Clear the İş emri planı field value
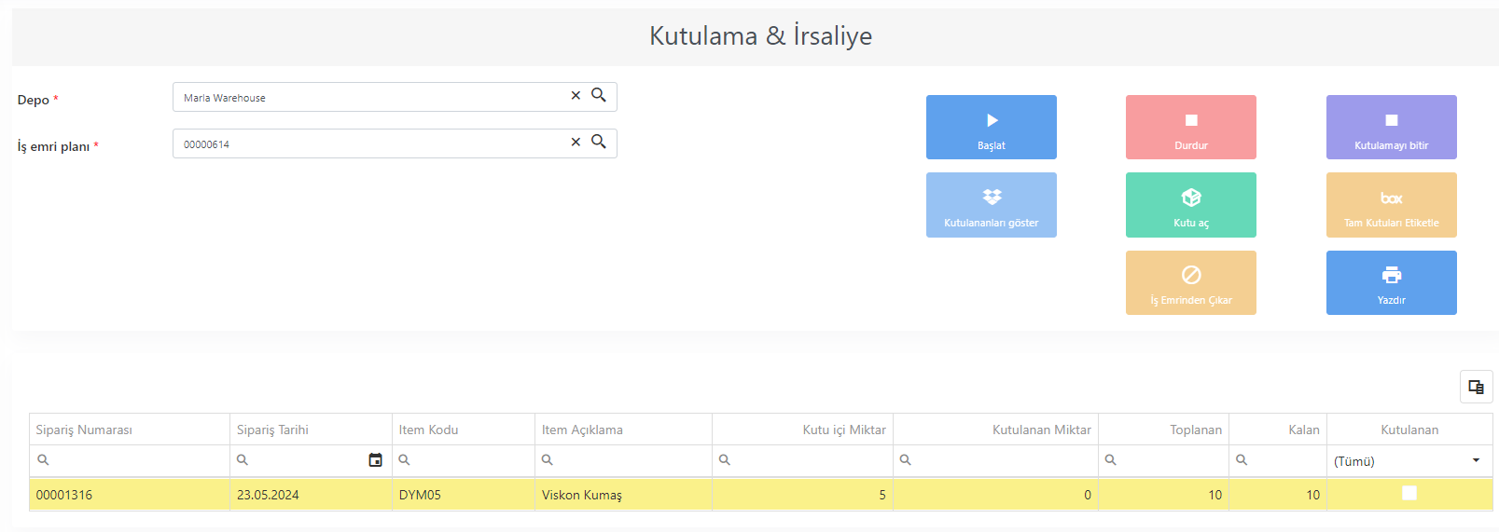Image resolution: width=1499 pixels, height=532 pixels. pyautogui.click(x=576, y=142)
